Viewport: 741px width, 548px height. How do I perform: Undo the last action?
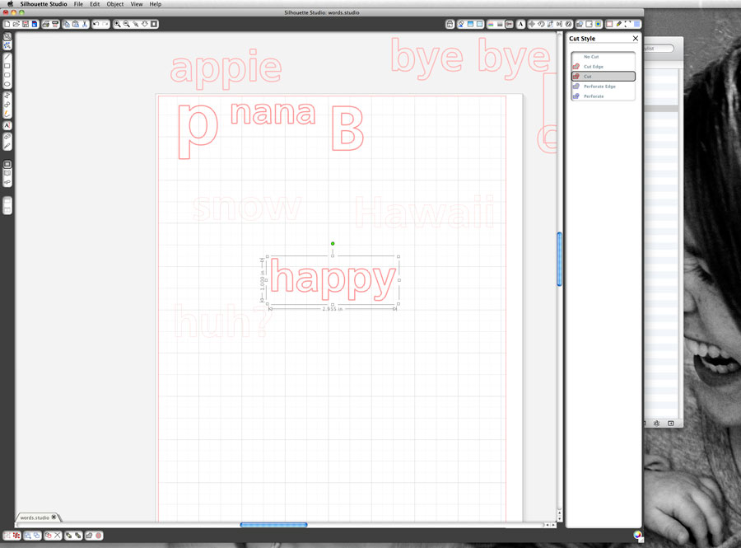tap(96, 24)
